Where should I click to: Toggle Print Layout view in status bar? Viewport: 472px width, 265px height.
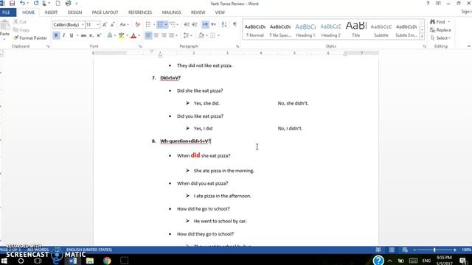coord(392,250)
